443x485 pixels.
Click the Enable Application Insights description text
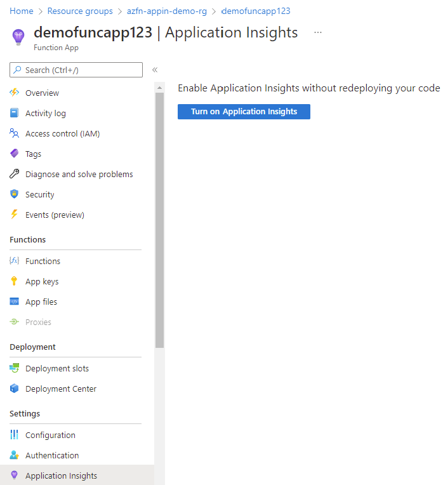point(309,88)
